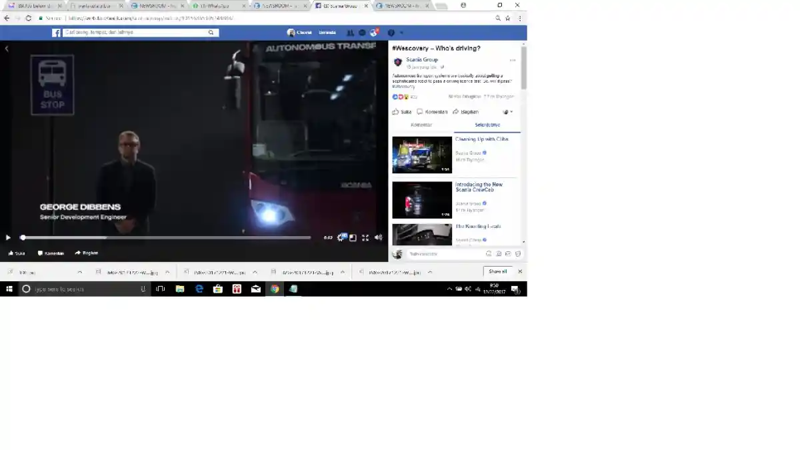Attach a photo via the camera comment icon
Image resolution: width=800 pixels, height=450 pixels.
499,253
